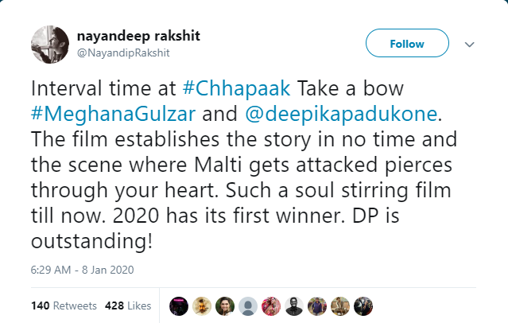Open the tweet options chevron menu
This screenshot has height=323, width=508.
click(x=469, y=45)
